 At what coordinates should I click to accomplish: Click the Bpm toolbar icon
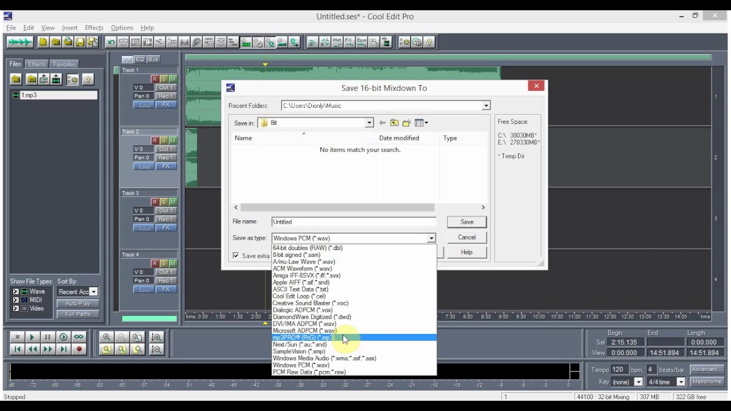[x=362, y=42]
